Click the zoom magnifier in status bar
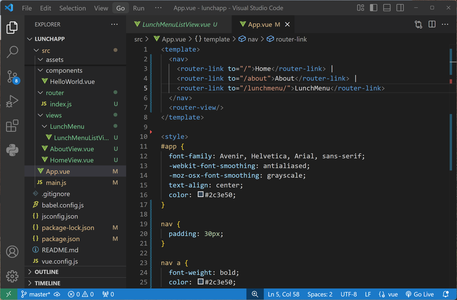 (255, 294)
